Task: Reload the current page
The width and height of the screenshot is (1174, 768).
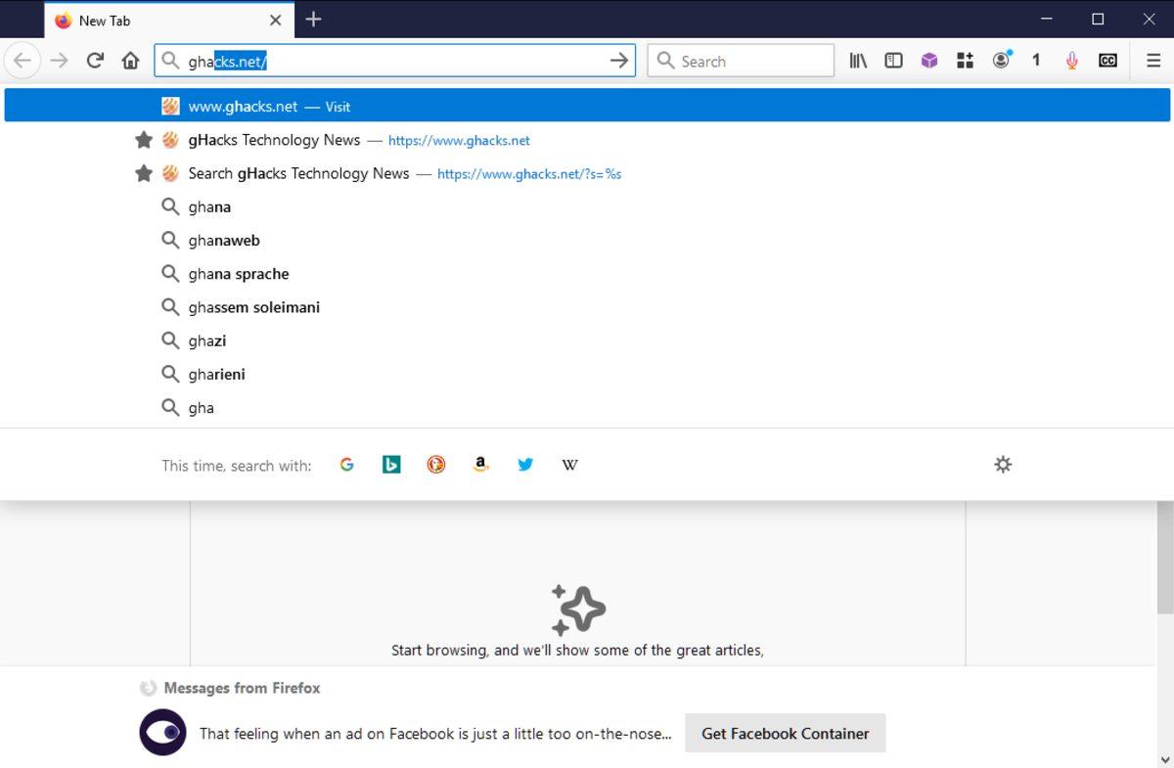Action: tap(95, 60)
